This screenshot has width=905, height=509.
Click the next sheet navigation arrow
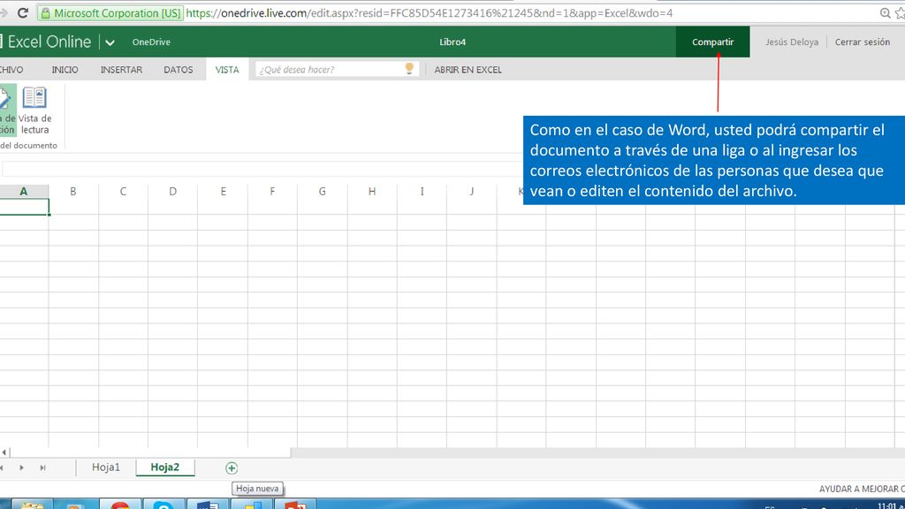(x=21, y=467)
